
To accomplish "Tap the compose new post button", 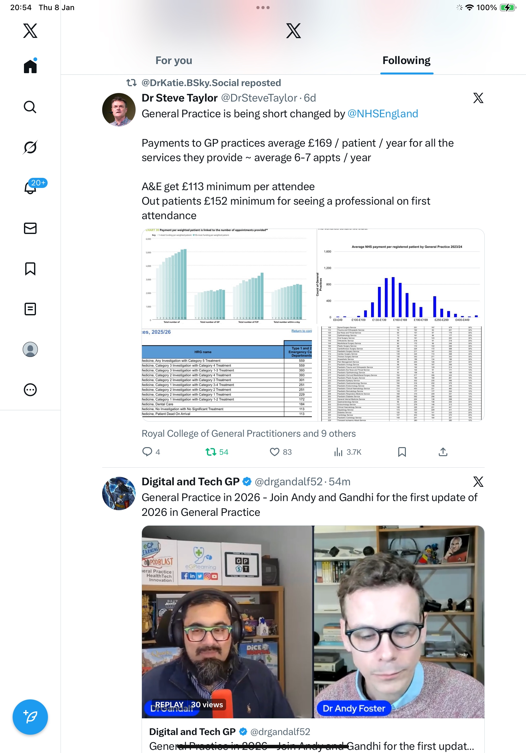I will click(x=30, y=717).
